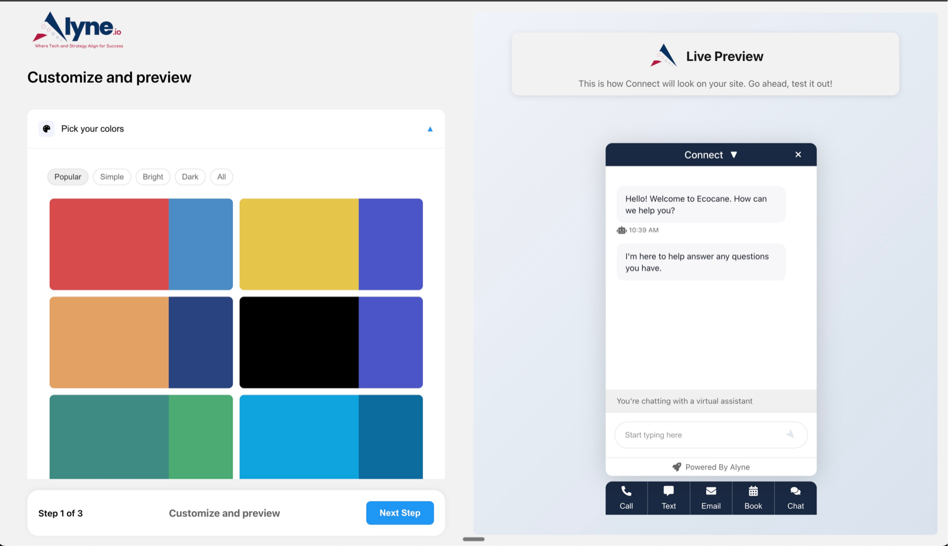Click the Next Step button

coord(400,513)
